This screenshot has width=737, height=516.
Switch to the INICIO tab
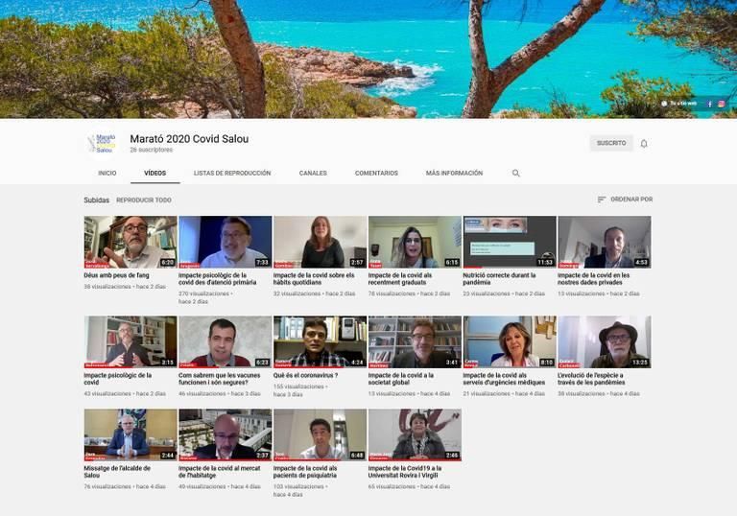107,174
